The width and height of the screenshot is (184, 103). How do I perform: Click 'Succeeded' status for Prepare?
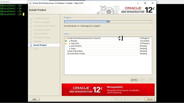[145, 41]
